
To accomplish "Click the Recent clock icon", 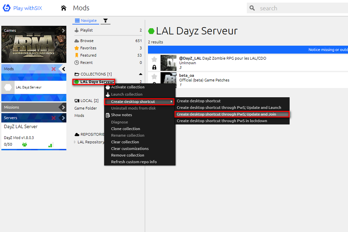I will point(77,63).
